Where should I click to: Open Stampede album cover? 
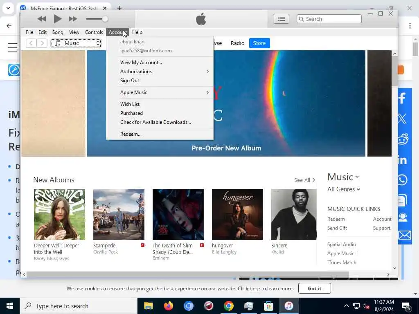[119, 214]
